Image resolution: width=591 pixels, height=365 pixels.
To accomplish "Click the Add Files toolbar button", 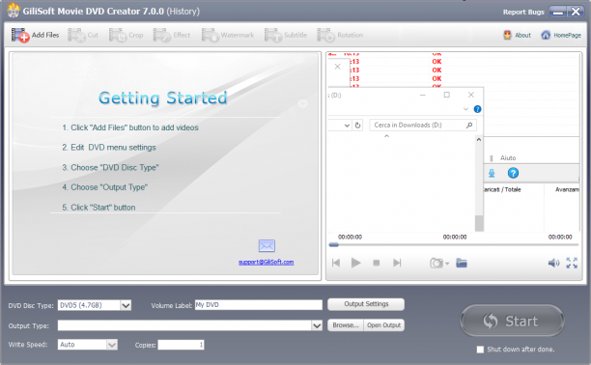I will (x=35, y=35).
